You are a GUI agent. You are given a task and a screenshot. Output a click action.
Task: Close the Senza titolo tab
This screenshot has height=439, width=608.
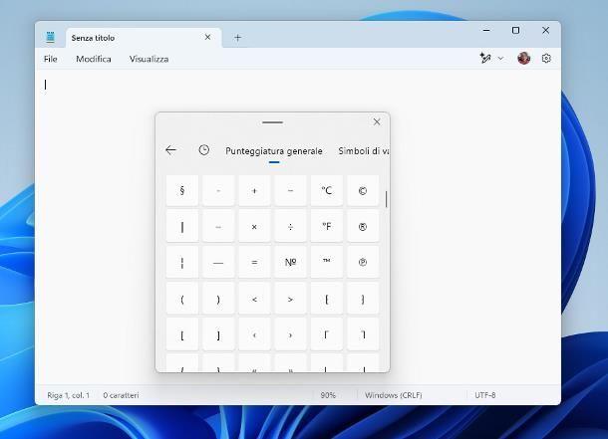207,37
